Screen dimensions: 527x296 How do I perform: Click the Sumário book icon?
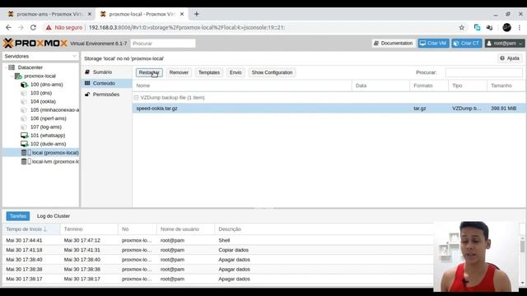(87, 72)
